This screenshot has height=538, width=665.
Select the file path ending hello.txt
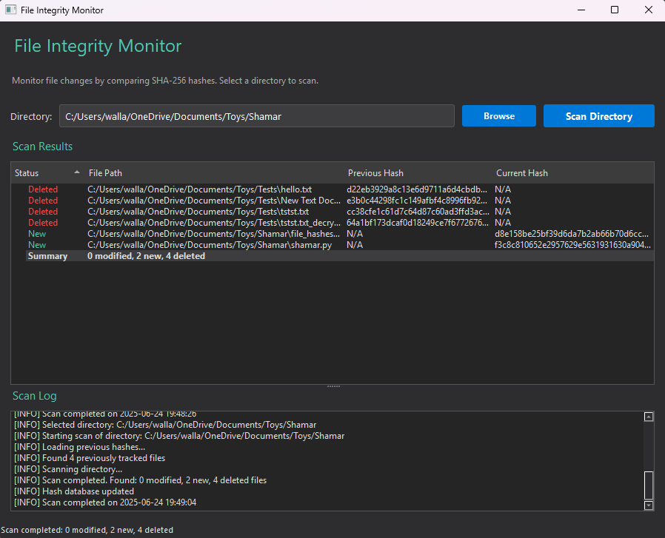pos(199,189)
